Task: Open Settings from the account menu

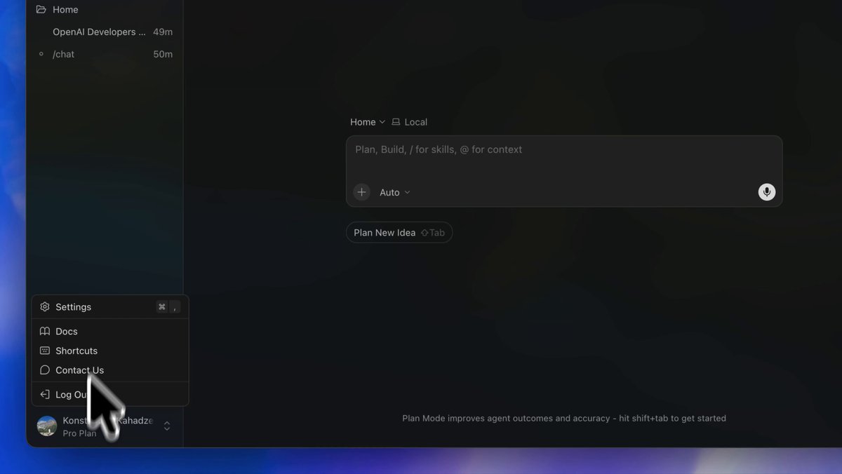Action: 110,307
